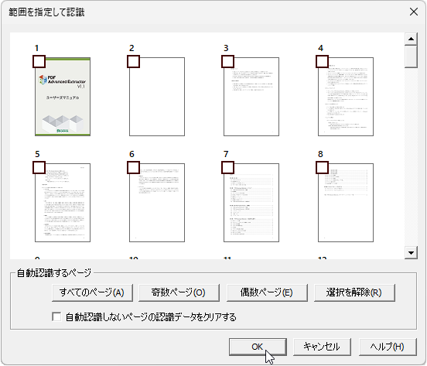Click the page 6 thumbnail
The image size is (427, 366).
coord(157,203)
